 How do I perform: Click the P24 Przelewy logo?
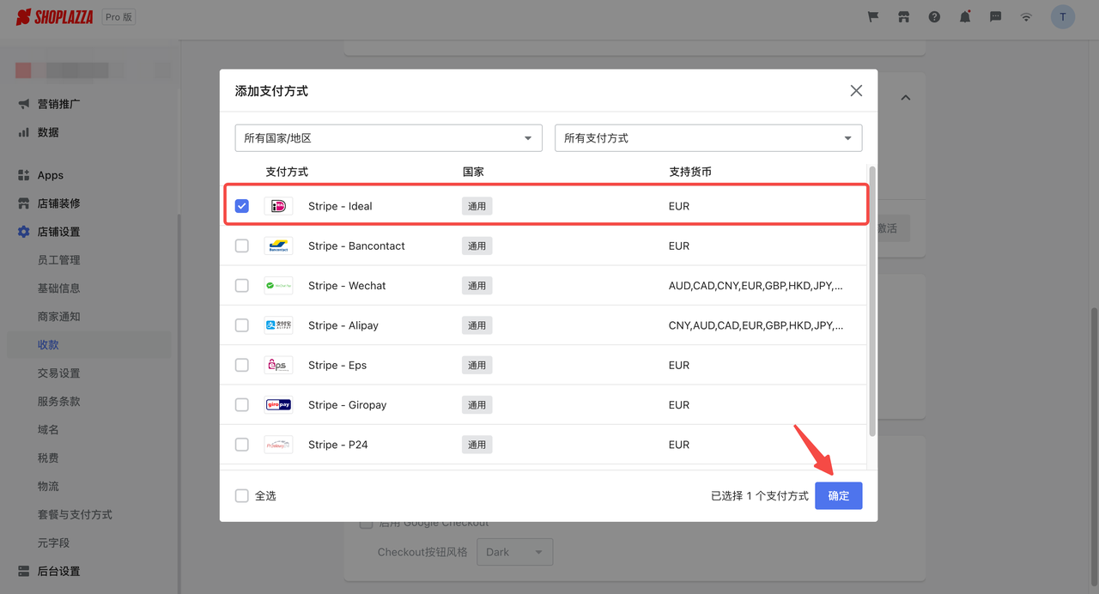[278, 445]
